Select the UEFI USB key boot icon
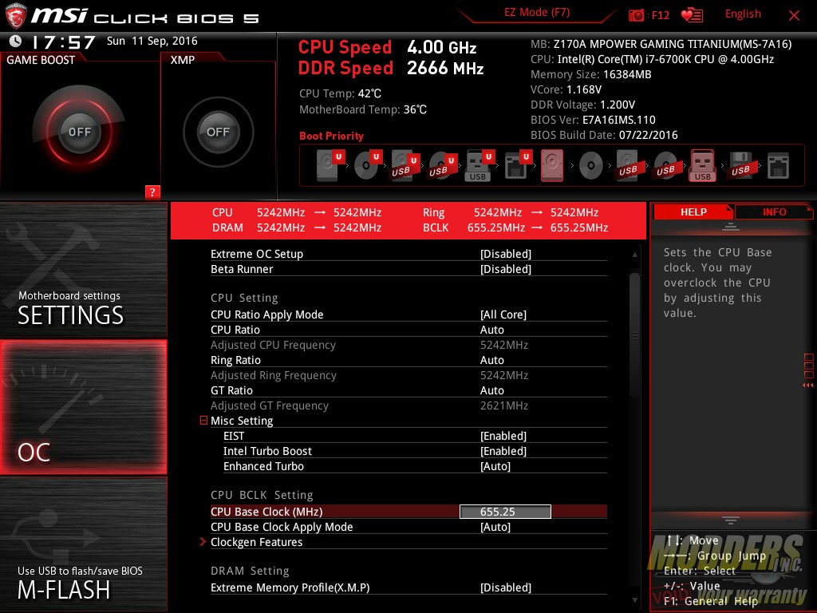This screenshot has width=817, height=613. point(480,165)
